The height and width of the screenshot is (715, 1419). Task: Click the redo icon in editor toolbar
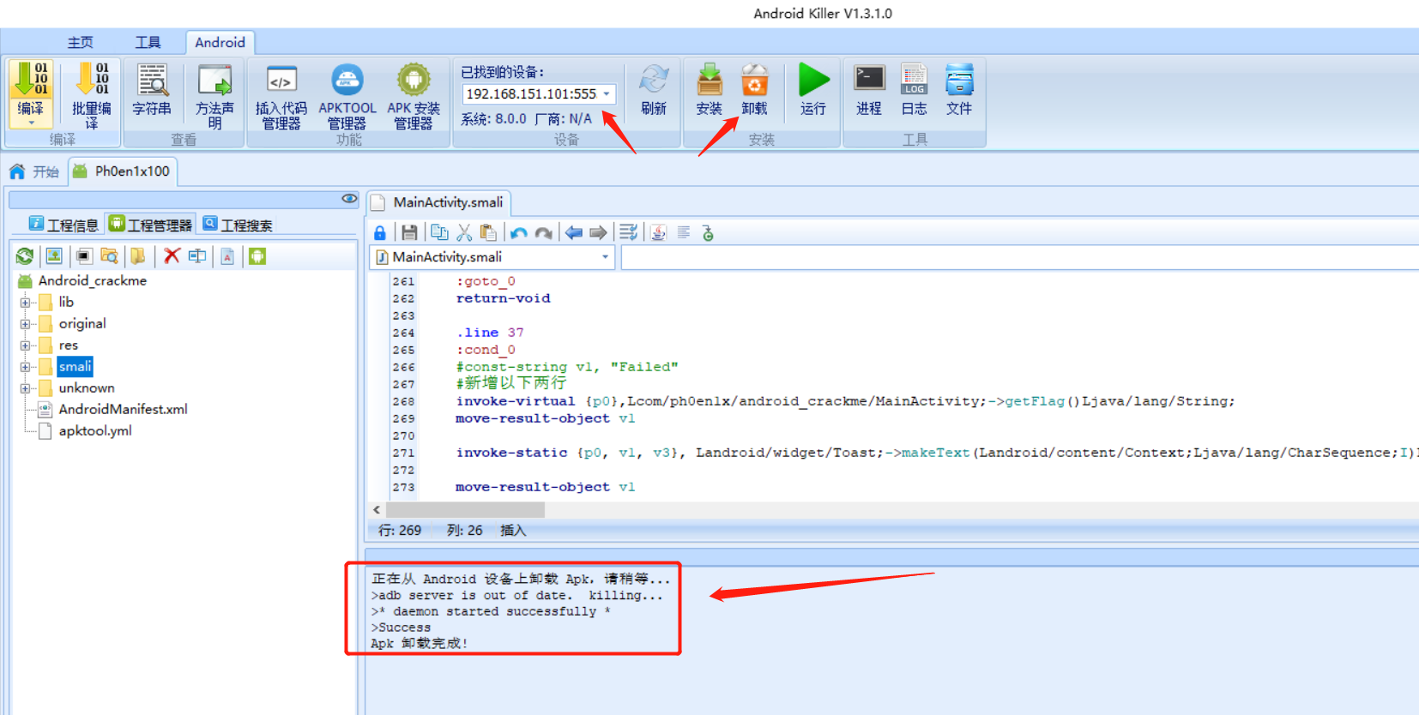coord(543,232)
